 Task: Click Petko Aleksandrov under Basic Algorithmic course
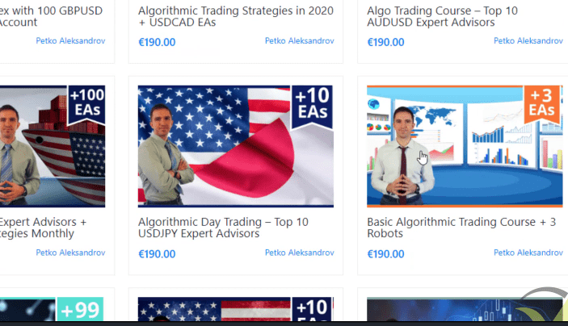[528, 253]
